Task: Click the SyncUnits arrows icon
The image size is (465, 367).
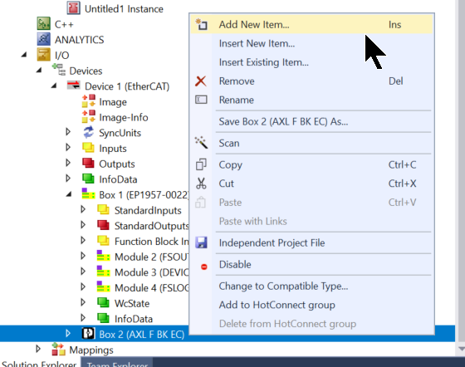Action: [x=88, y=133]
